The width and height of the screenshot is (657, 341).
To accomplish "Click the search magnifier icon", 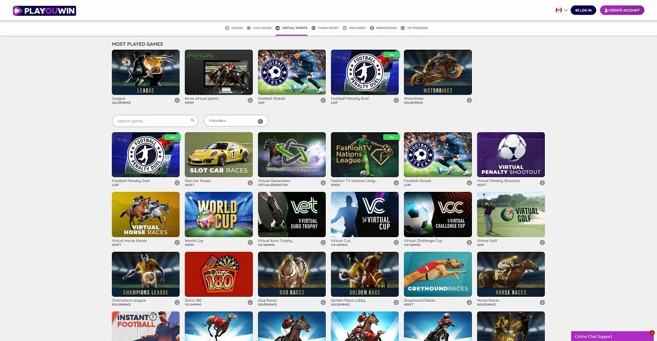I will coord(193,121).
